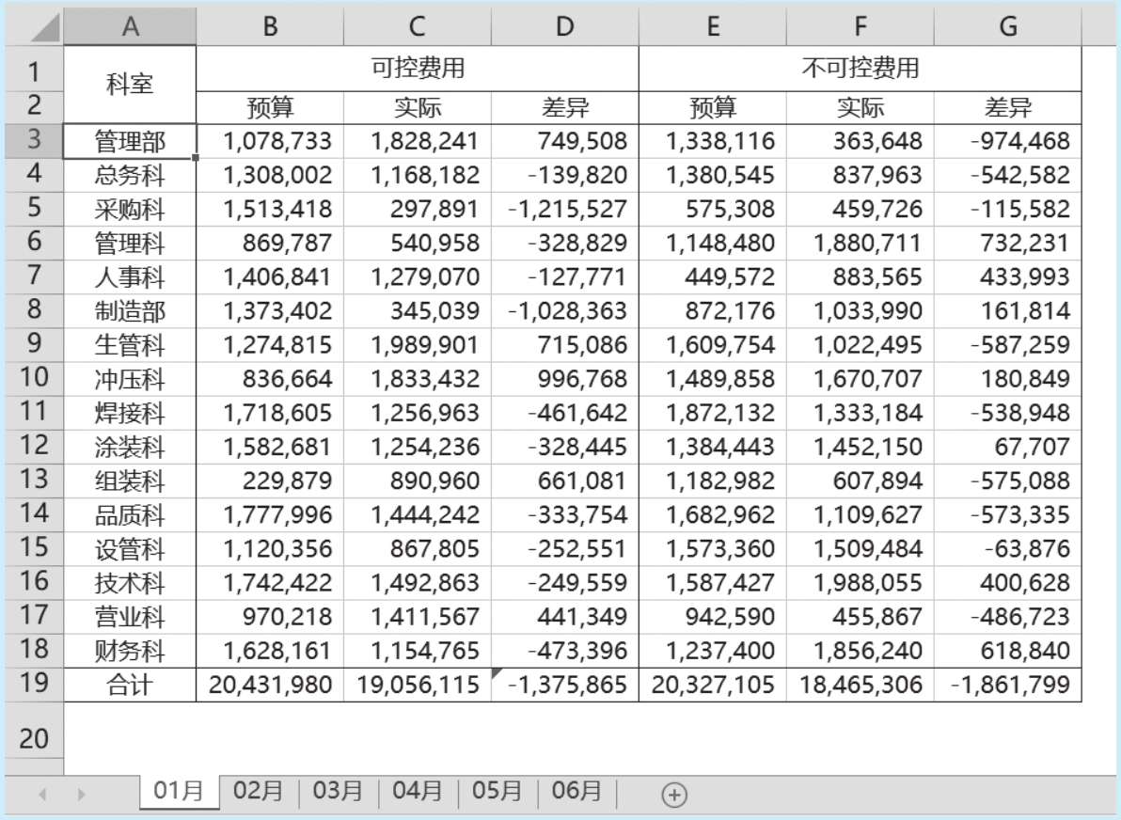The width and height of the screenshot is (1121, 820).
Task: Open the 03月 sheet tab
Action: click(338, 793)
